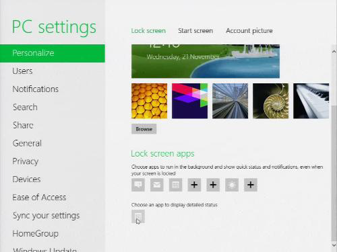Screen dimensions: 337x252
Task: Choose the glass tunnel lock screen image
Action: (230, 101)
